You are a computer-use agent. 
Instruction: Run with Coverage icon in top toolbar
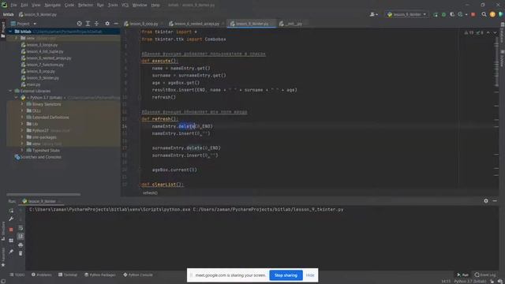[452, 14]
